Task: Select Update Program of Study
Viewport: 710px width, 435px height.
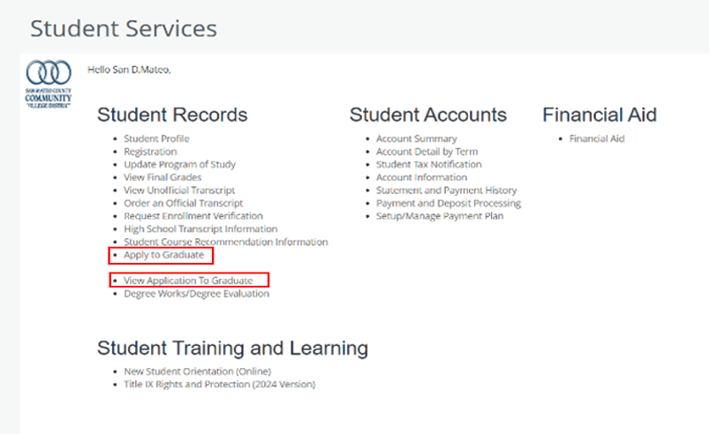Action: (x=179, y=164)
